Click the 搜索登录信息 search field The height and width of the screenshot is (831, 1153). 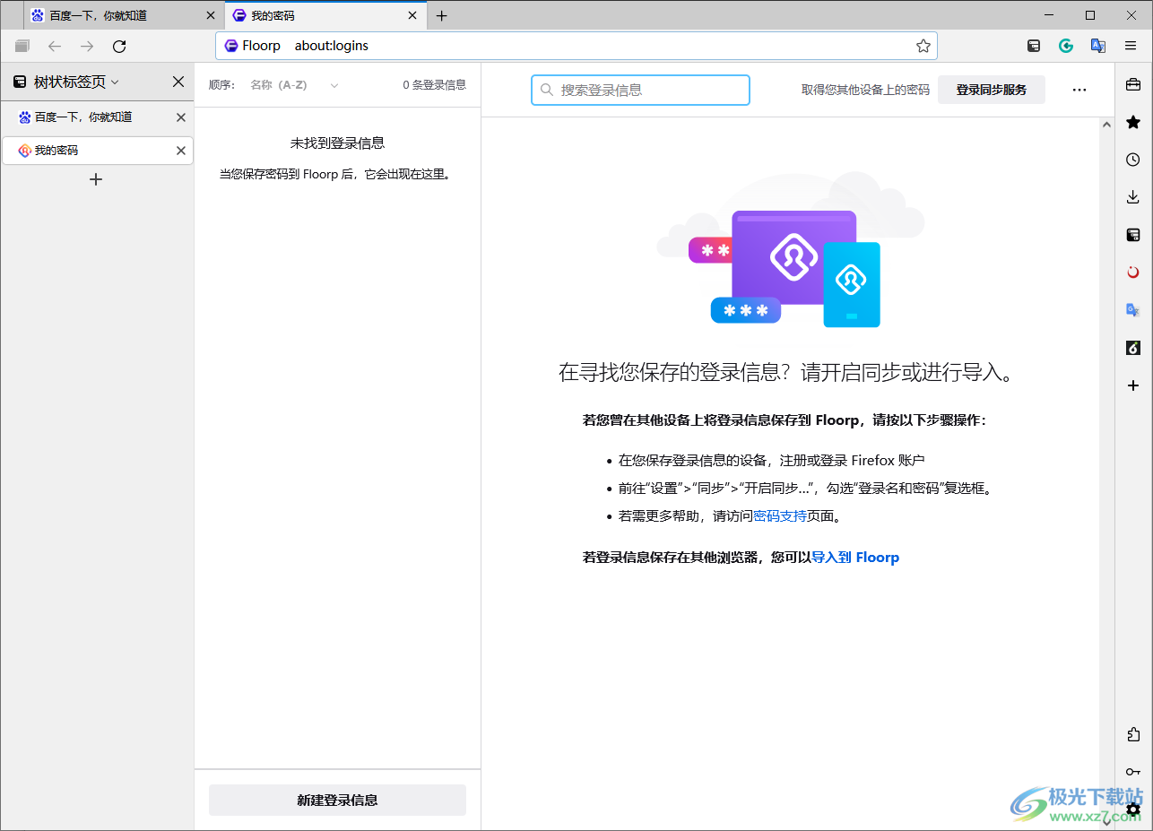coord(640,90)
